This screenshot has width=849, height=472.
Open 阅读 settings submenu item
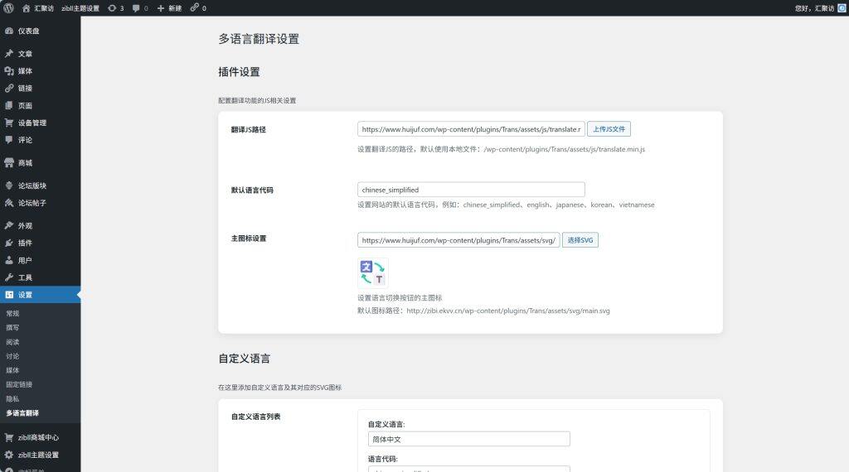click(x=12, y=342)
